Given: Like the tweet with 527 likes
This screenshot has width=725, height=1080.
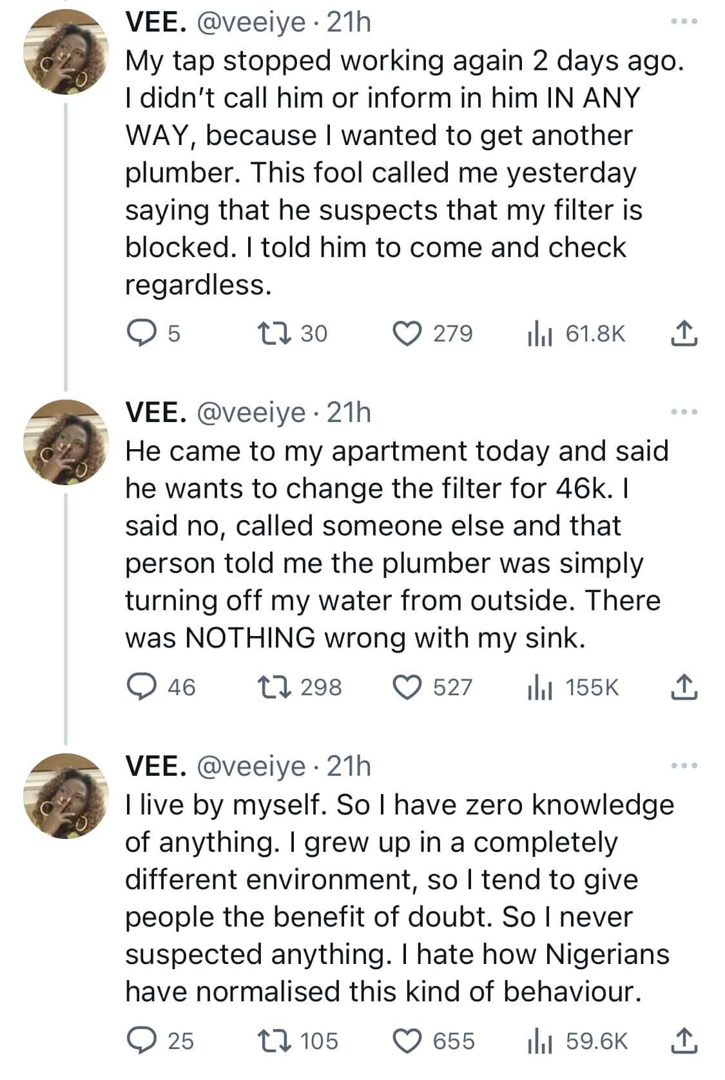Looking at the screenshot, I should click(407, 687).
